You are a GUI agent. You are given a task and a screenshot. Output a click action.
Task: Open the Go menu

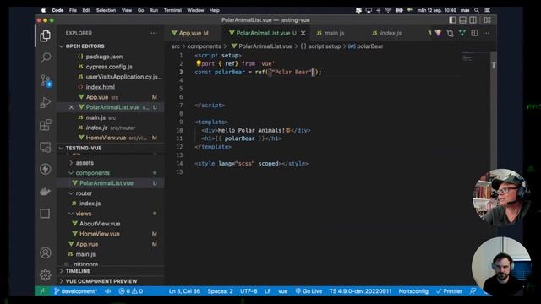[141, 10]
